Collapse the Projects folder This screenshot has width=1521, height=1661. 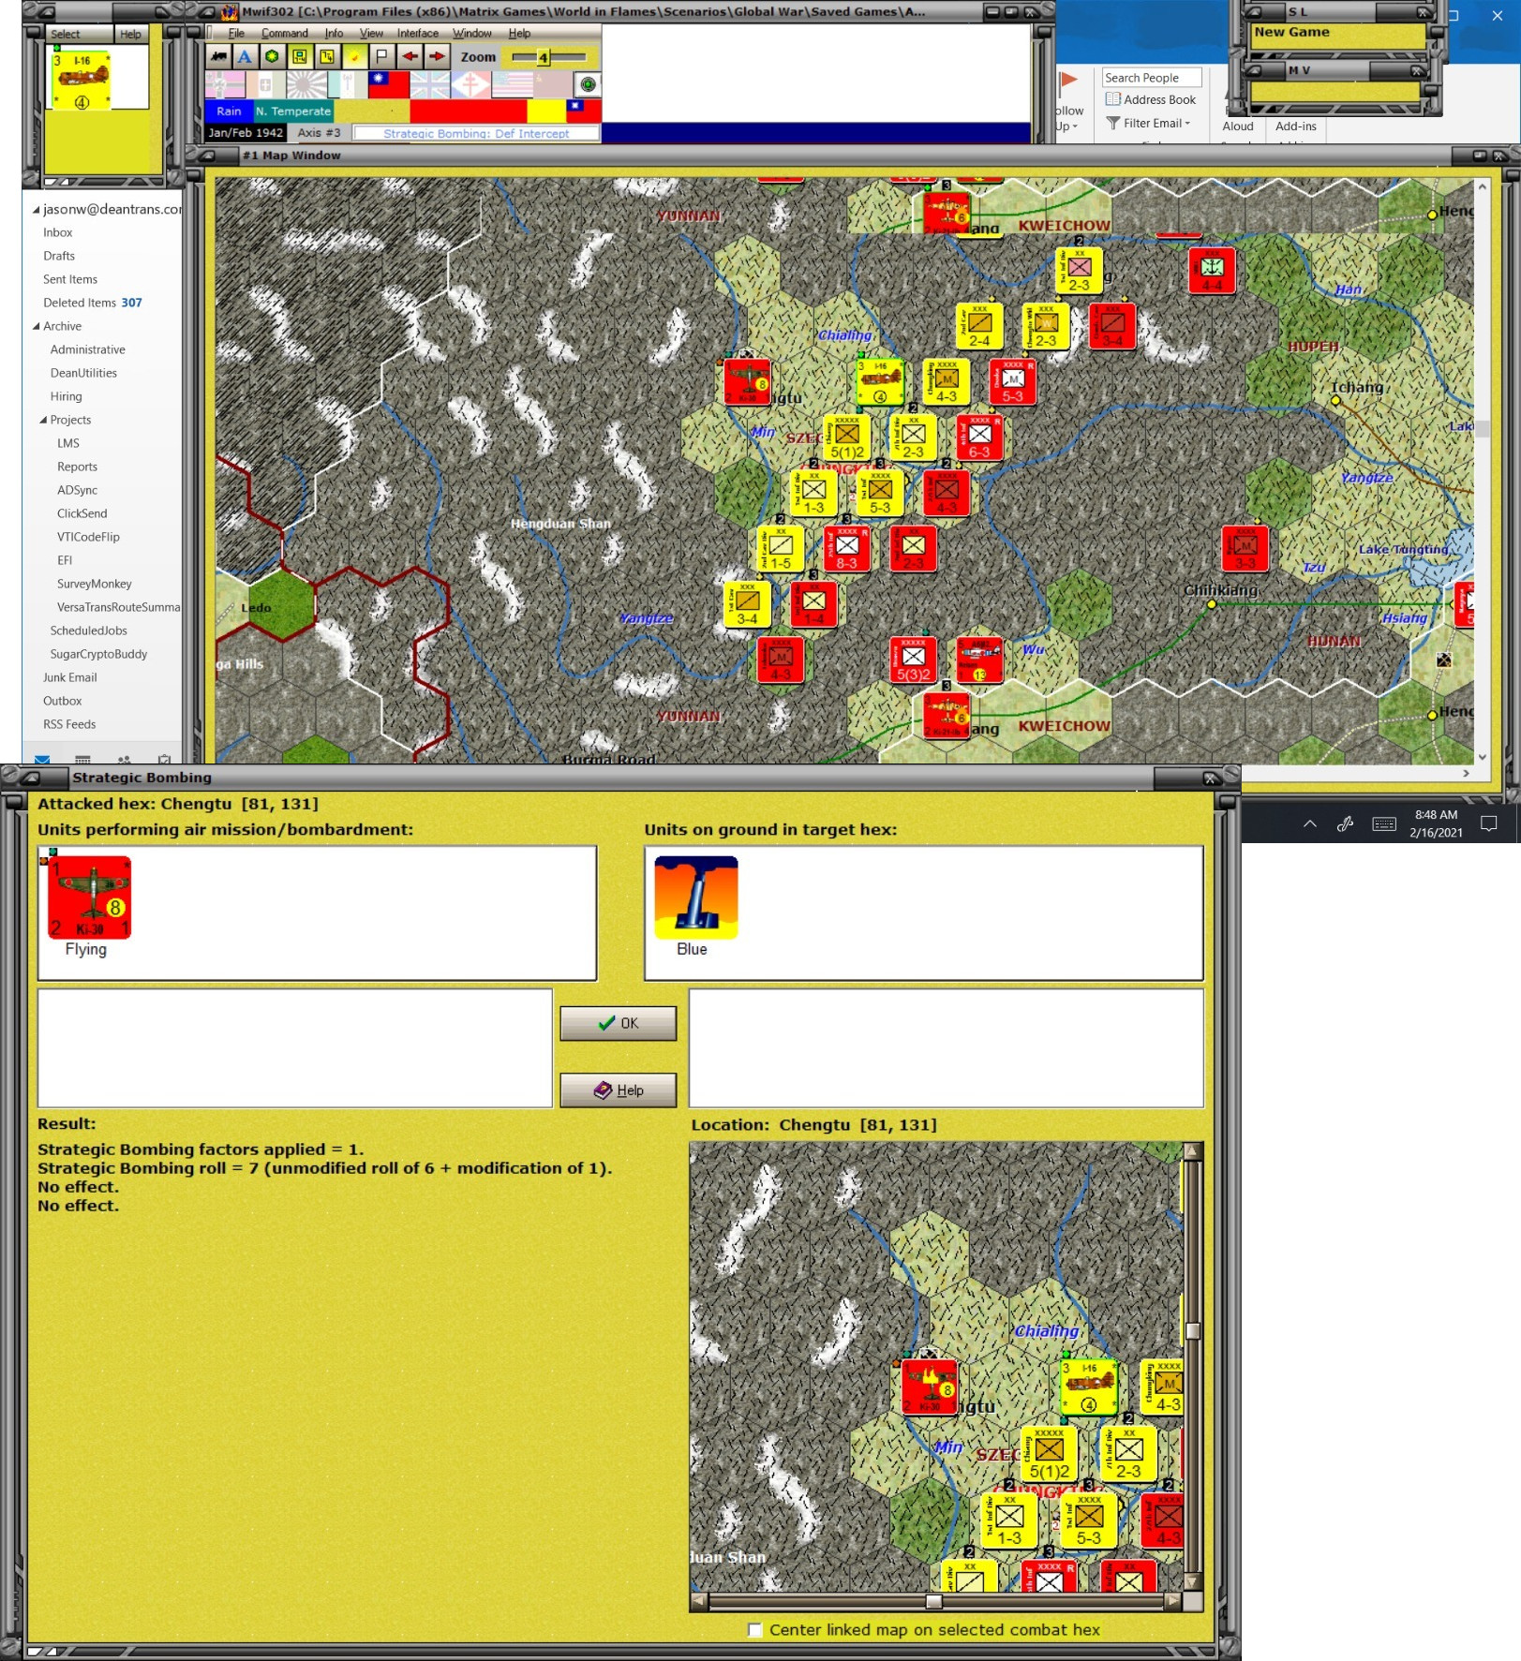(43, 420)
